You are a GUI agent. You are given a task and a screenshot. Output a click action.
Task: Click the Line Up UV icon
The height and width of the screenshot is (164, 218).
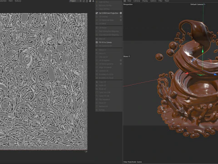point(97,57)
